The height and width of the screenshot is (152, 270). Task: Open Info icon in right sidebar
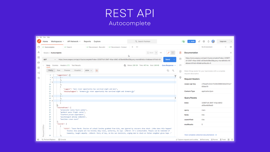click(x=180, y=71)
